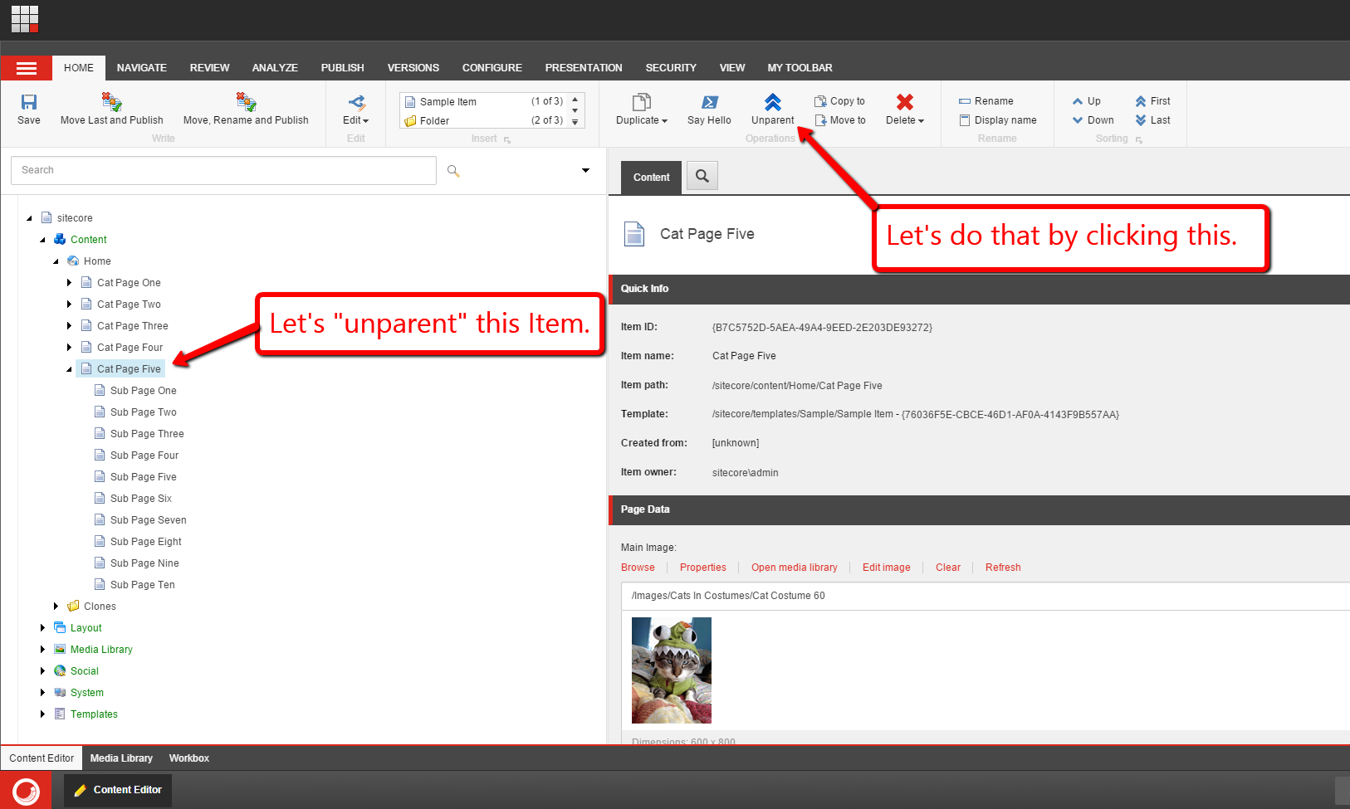Click the Sitecore start button logo
This screenshot has width=1350, height=809.
pos(26,790)
